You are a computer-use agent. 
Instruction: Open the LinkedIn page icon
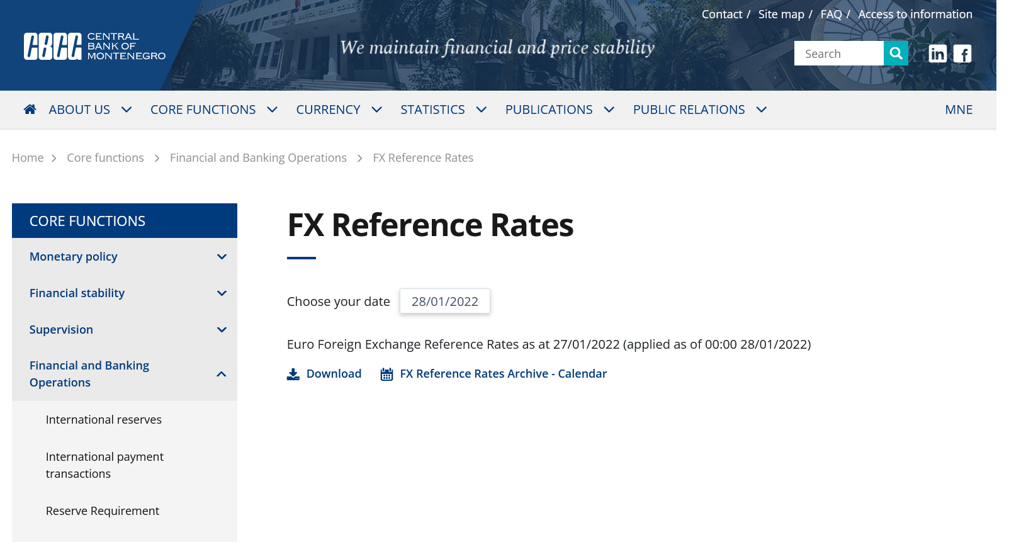click(937, 54)
